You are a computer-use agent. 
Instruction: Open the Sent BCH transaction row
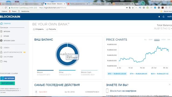point(67,92)
